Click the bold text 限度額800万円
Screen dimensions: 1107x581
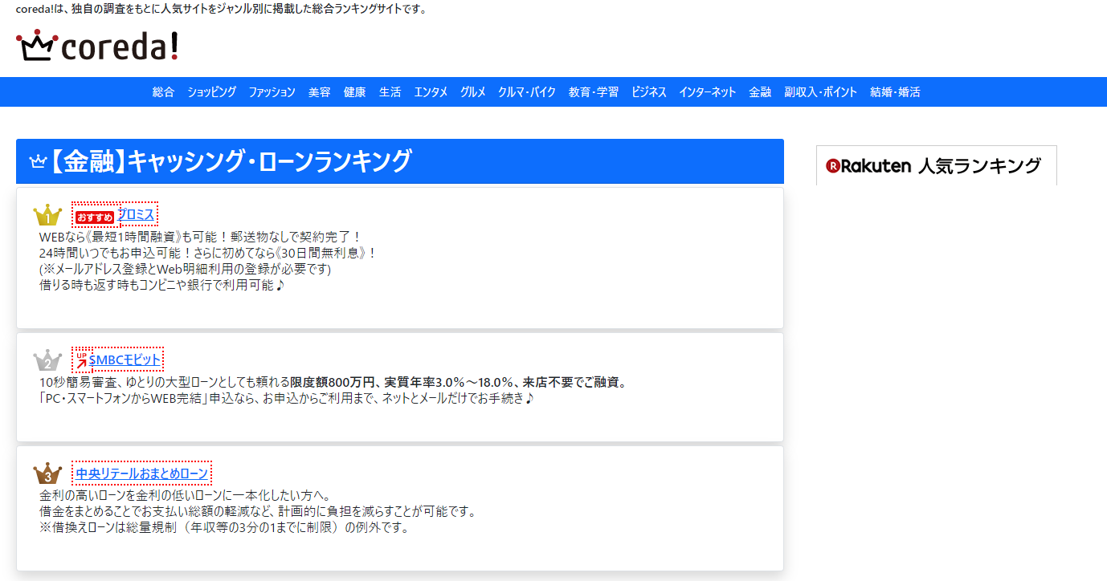pos(333,382)
